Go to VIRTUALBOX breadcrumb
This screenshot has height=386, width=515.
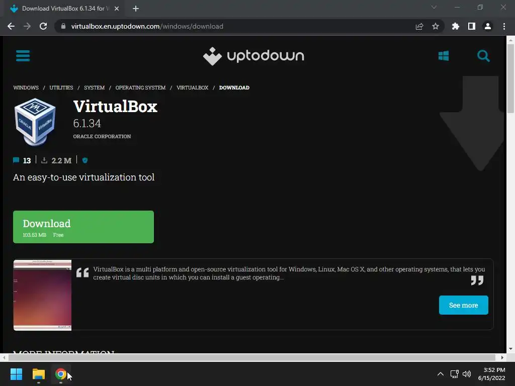click(193, 87)
